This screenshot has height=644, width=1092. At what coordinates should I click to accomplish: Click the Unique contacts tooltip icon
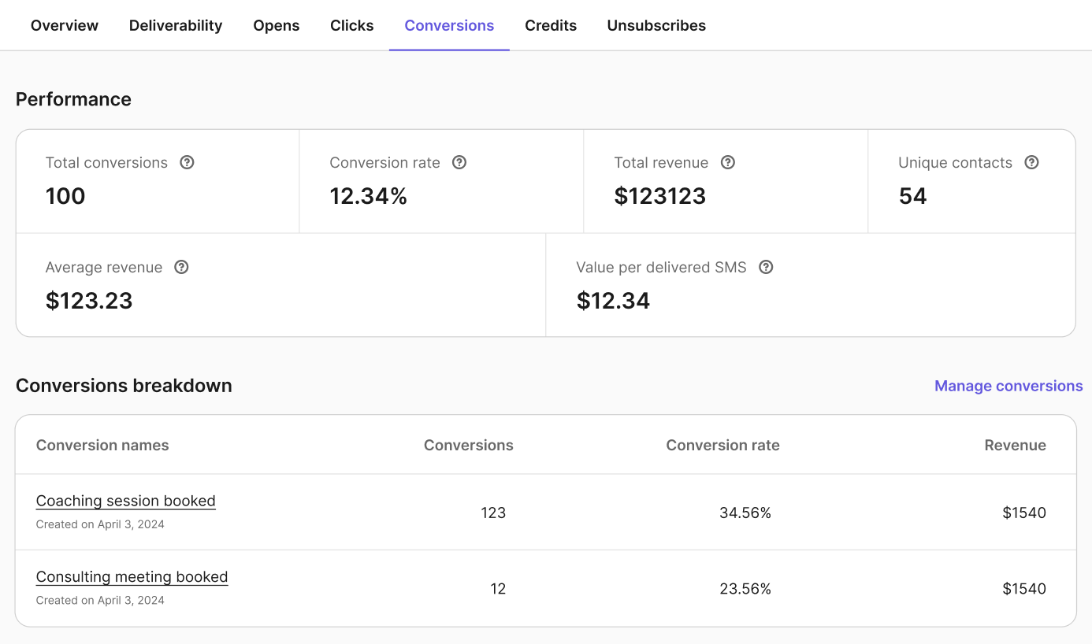(1032, 162)
